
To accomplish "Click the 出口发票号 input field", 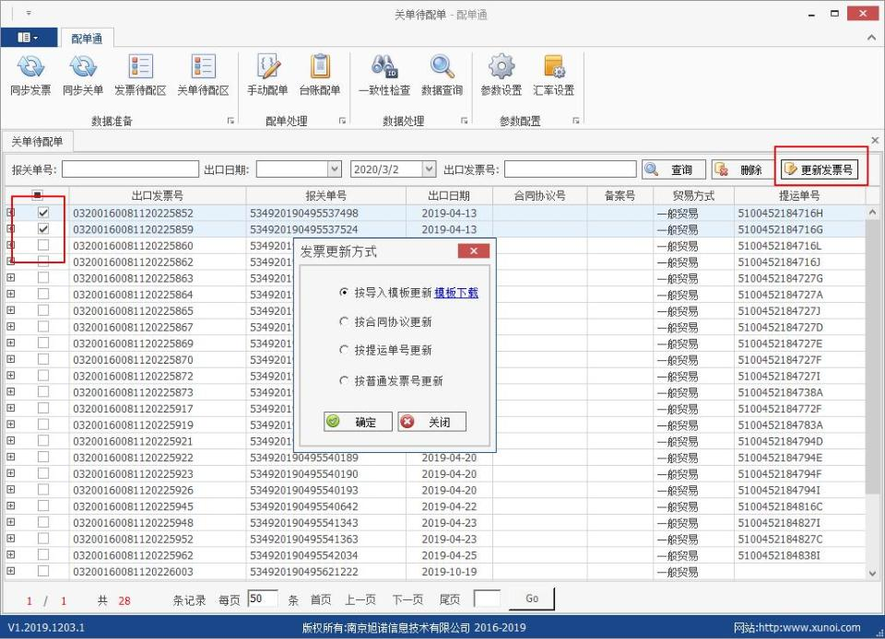I will (570, 169).
